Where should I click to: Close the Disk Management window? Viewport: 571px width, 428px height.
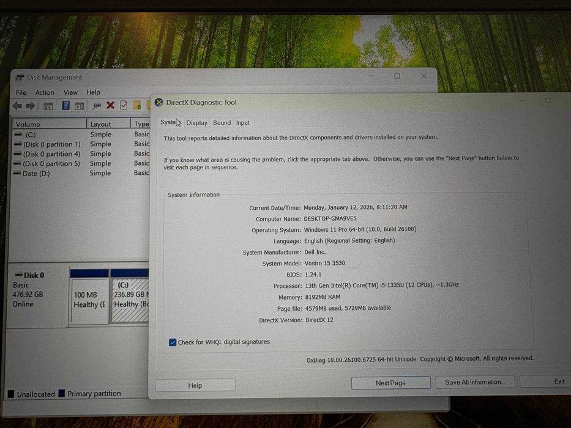[424, 76]
